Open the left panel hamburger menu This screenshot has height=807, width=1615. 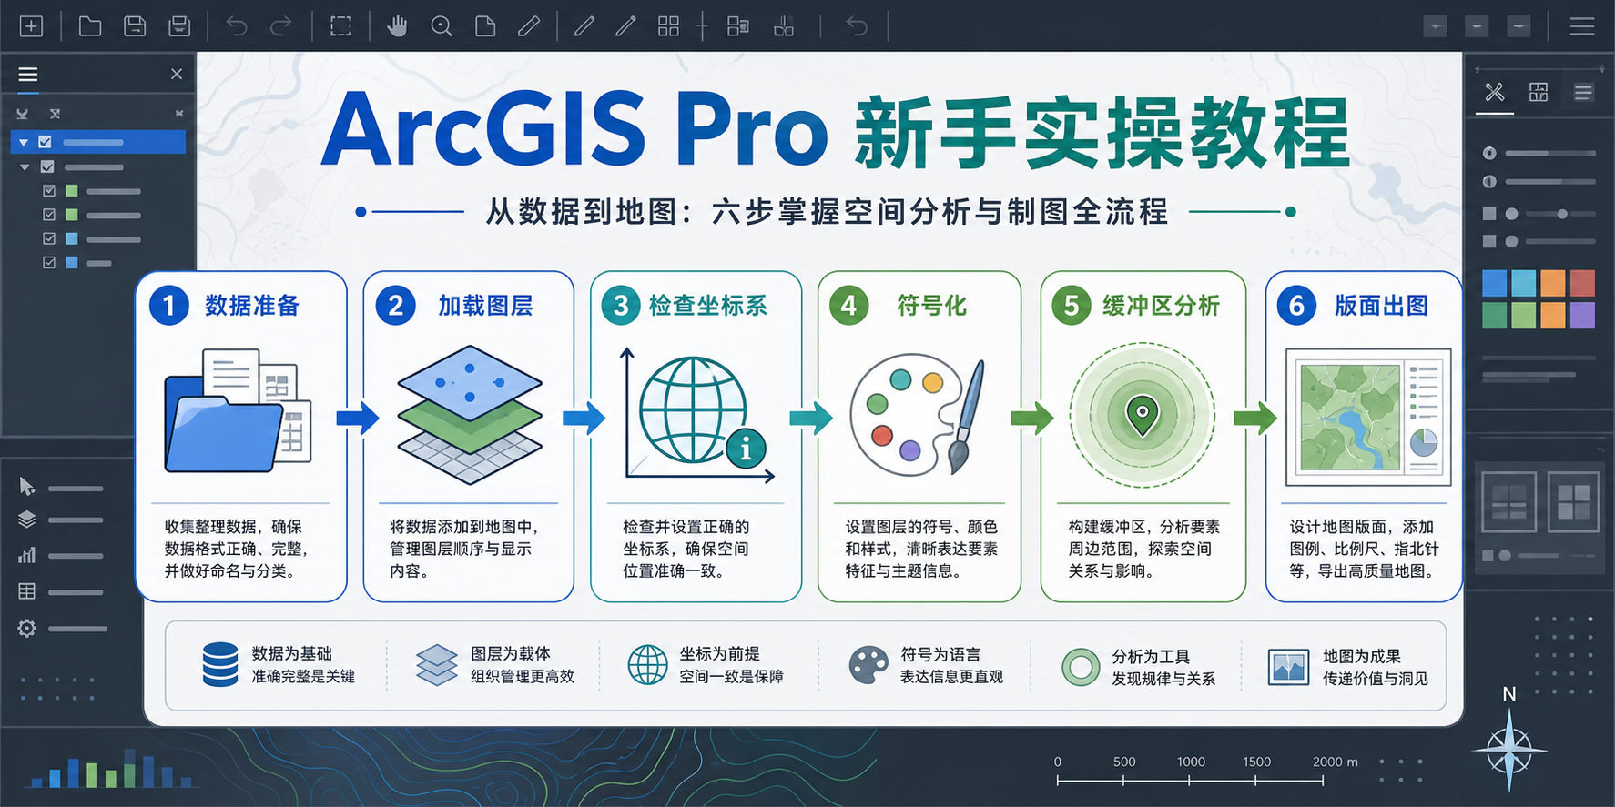(28, 75)
